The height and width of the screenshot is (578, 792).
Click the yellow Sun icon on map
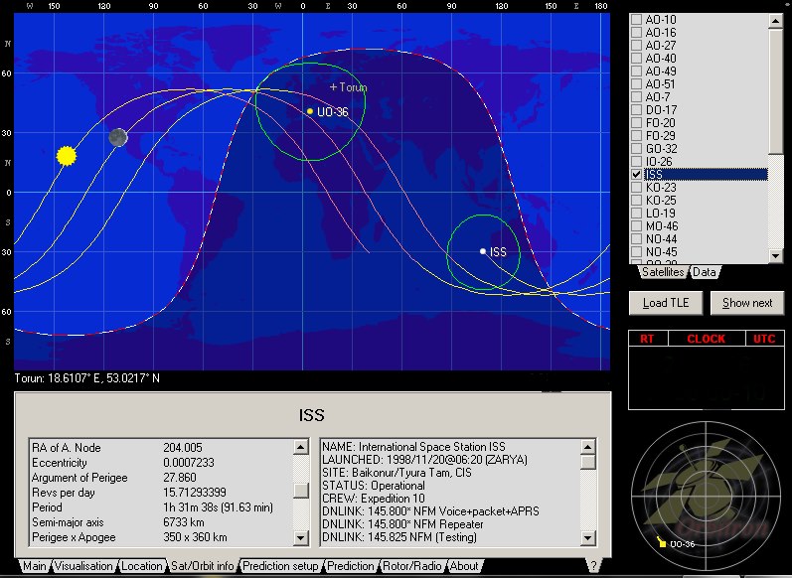click(67, 156)
